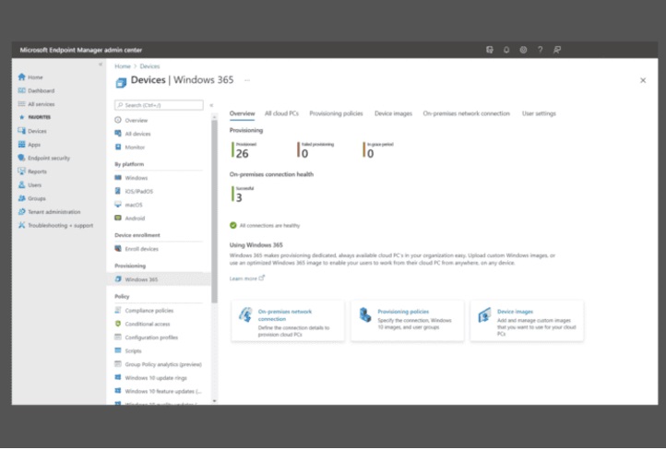
Task: Open Dashboard in the left navigation
Action: click(x=36, y=91)
